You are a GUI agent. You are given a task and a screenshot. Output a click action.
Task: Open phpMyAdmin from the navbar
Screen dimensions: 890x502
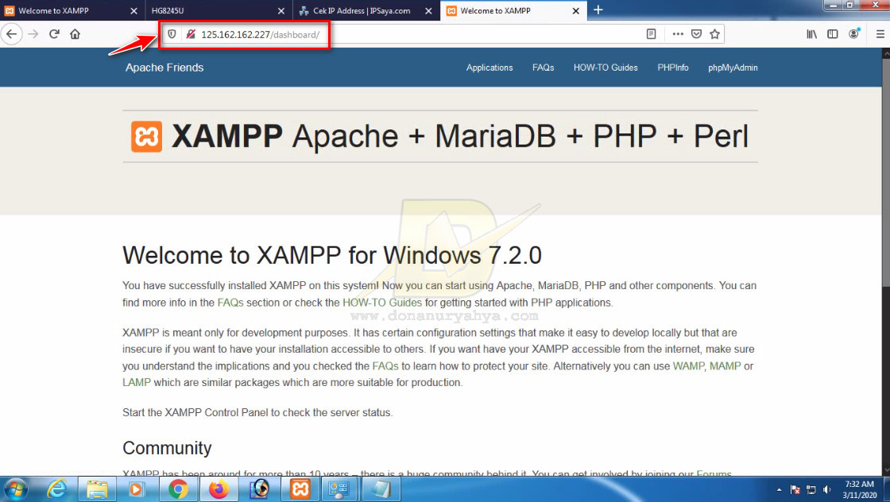(733, 68)
